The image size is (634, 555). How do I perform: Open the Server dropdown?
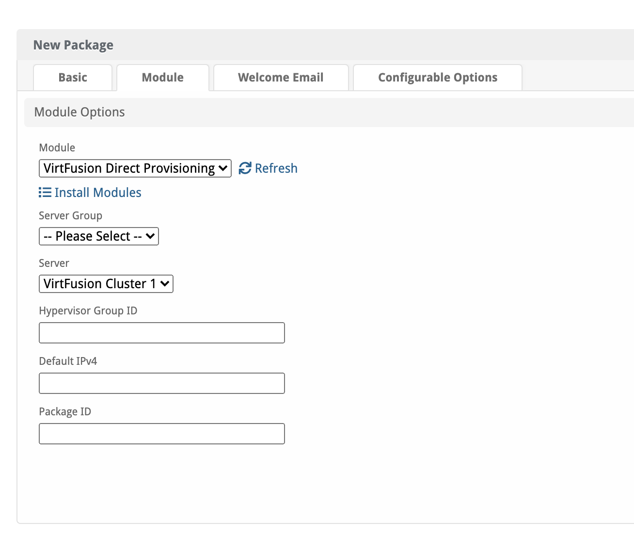(106, 284)
